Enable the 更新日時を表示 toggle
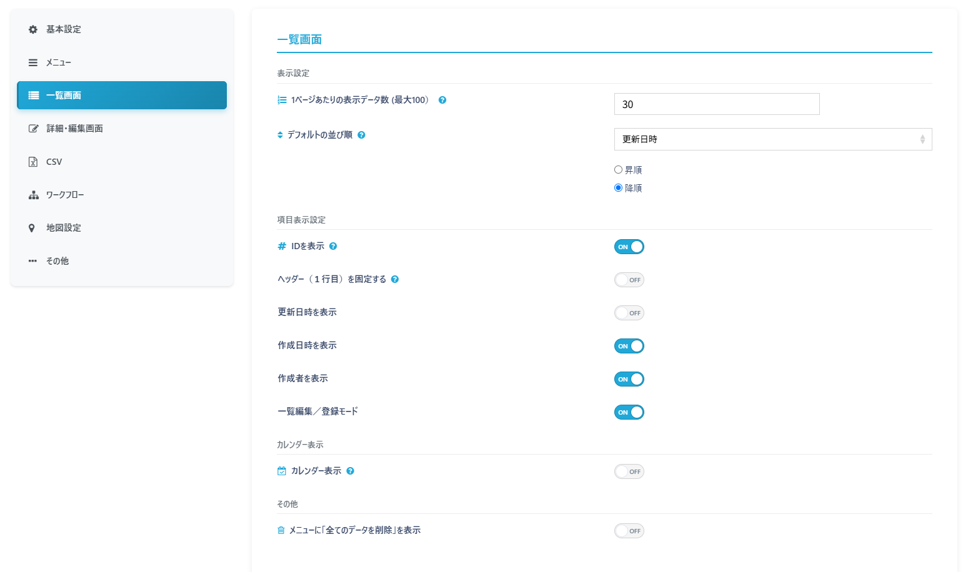Image resolution: width=968 pixels, height=572 pixels. (x=629, y=313)
